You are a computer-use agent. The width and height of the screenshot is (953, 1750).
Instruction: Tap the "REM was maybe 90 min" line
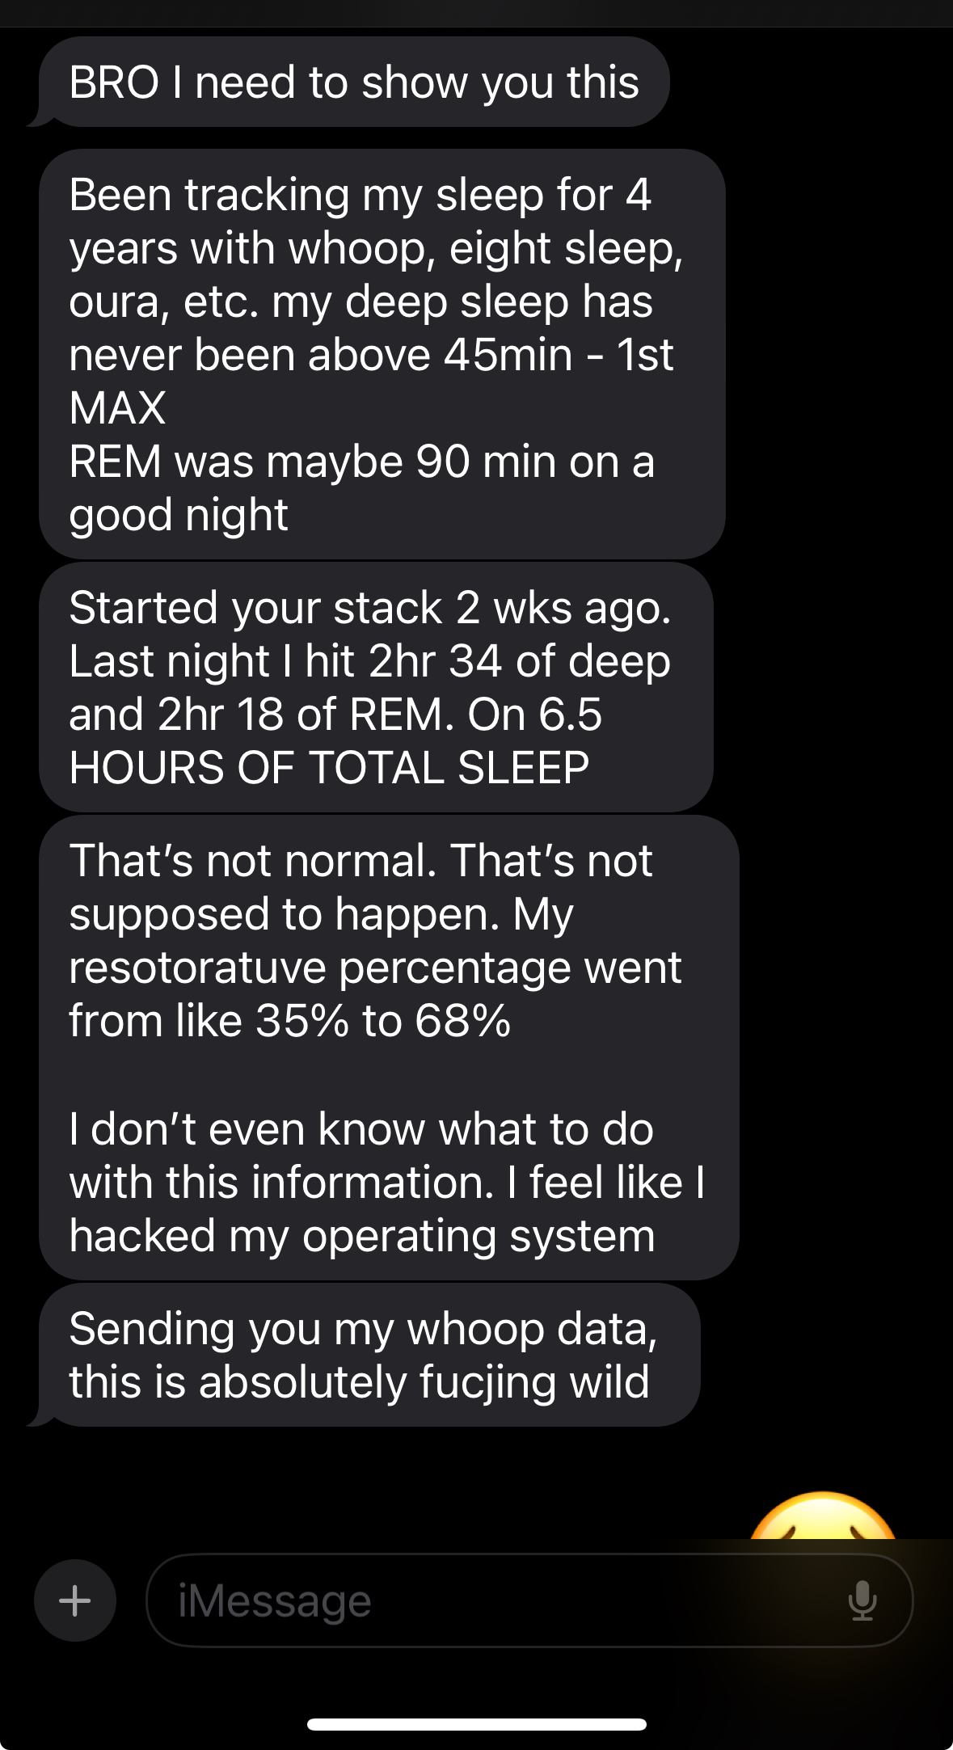coord(361,462)
